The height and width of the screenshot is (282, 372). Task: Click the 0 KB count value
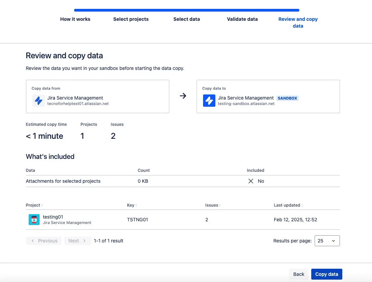[143, 181]
